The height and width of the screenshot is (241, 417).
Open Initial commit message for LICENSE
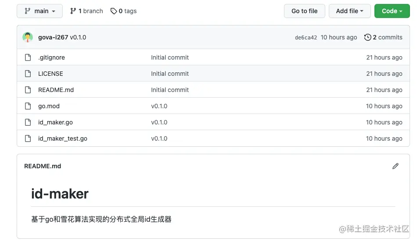click(170, 74)
